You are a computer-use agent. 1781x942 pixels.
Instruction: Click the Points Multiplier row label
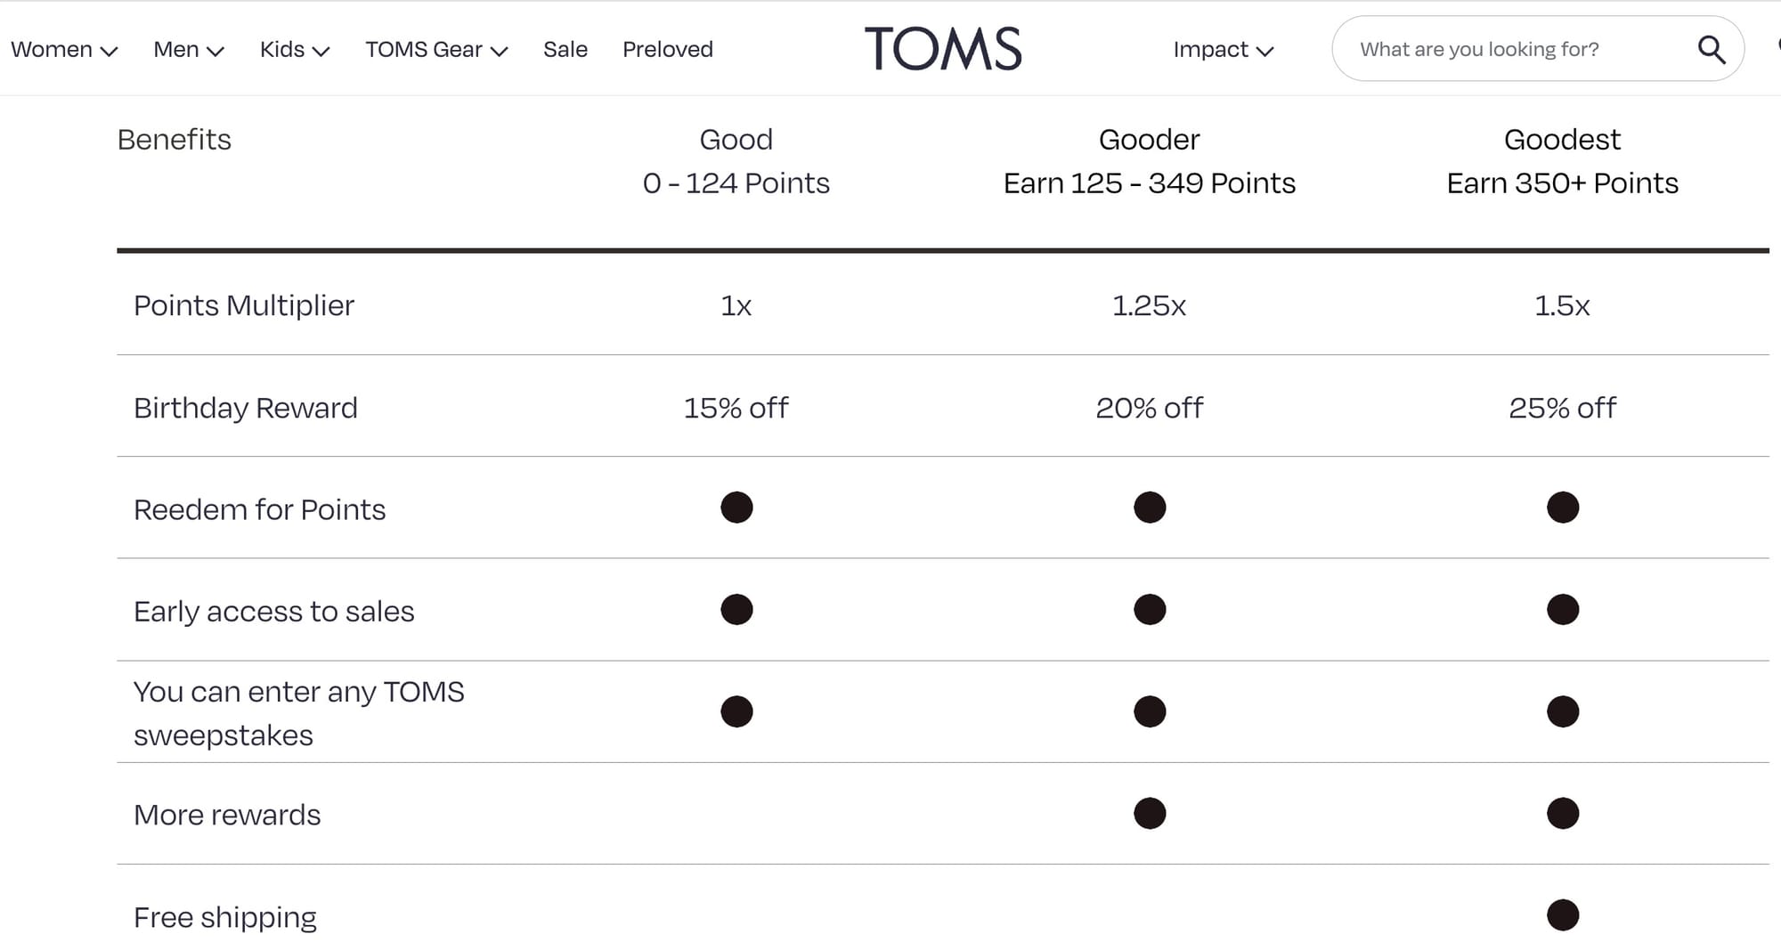pos(243,305)
